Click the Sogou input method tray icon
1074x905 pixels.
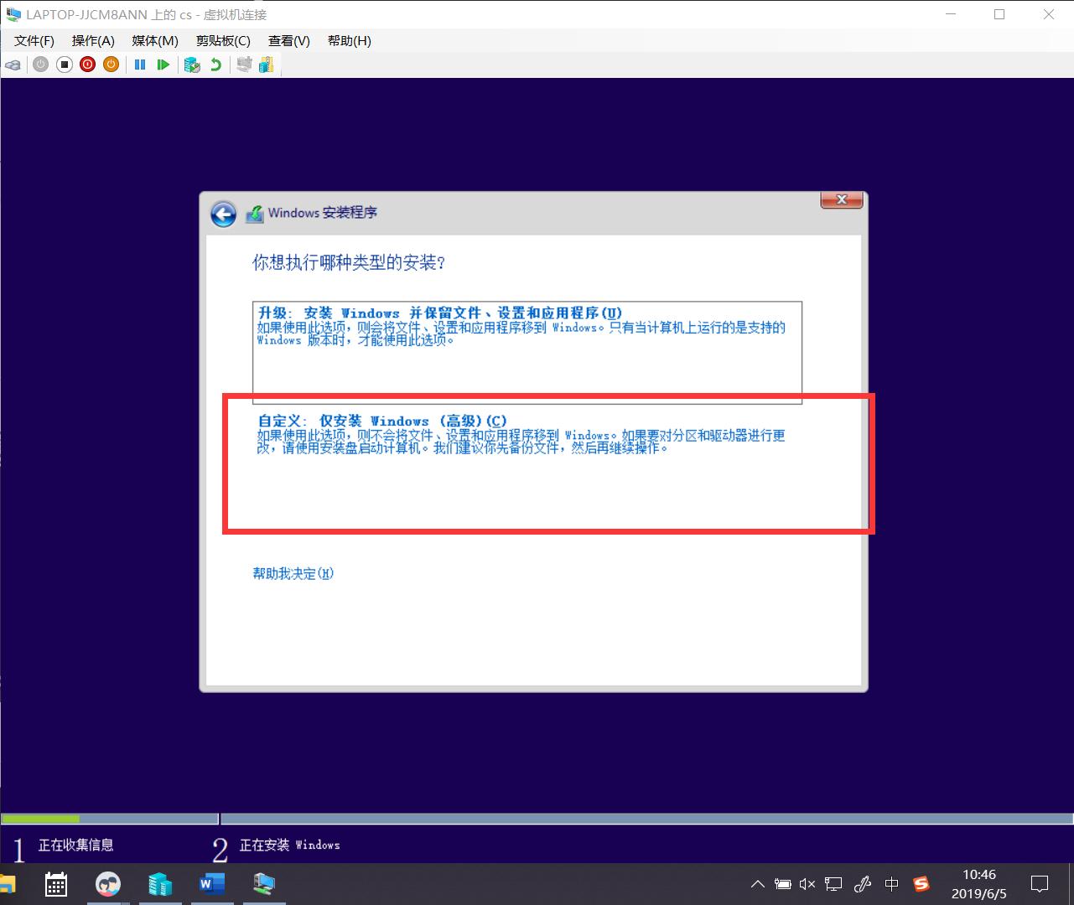coord(921,884)
